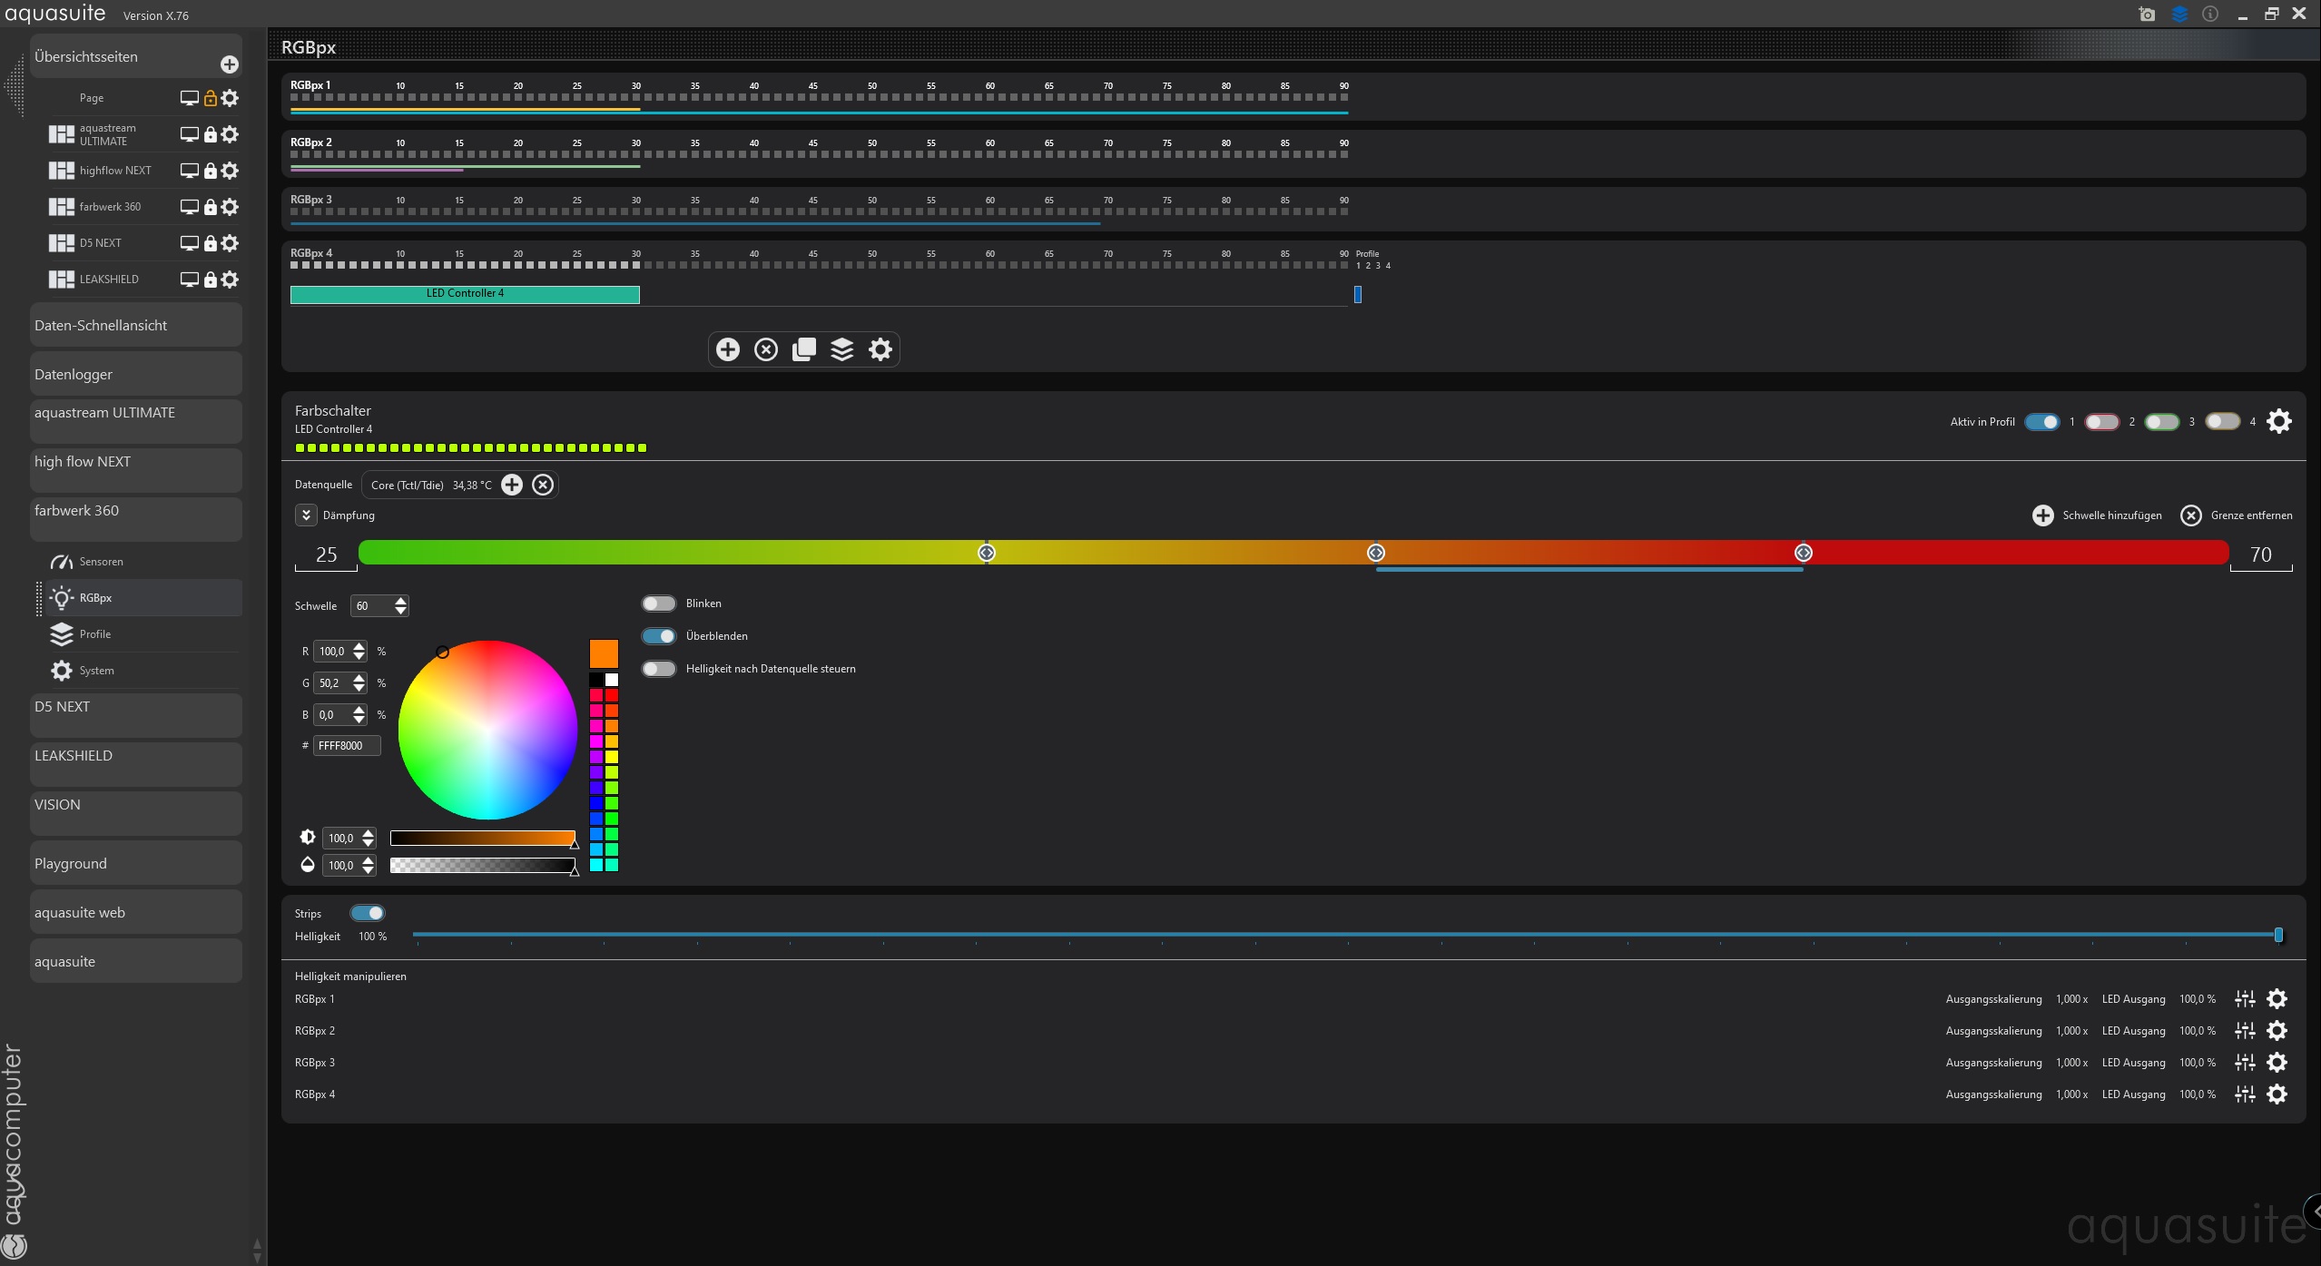Click the layers stack icon in controller toolbar
This screenshot has height=1266, width=2321.
842,349
